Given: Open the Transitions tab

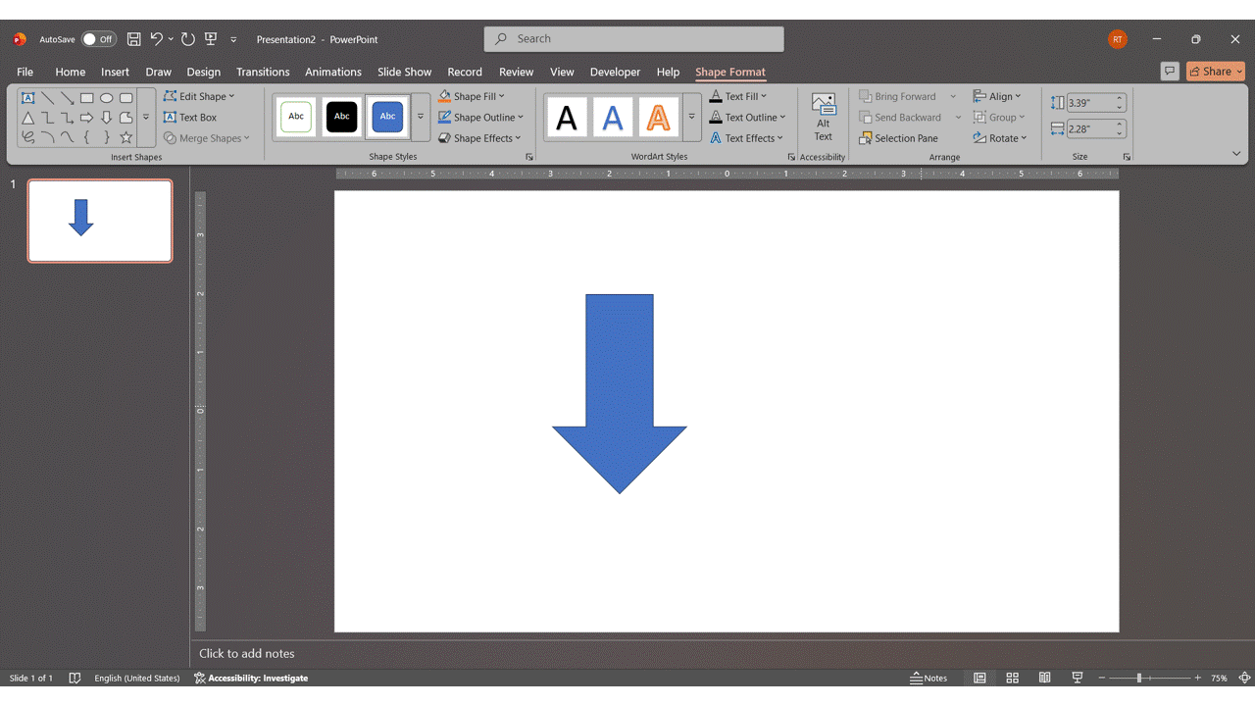Looking at the screenshot, I should pyautogui.click(x=263, y=72).
